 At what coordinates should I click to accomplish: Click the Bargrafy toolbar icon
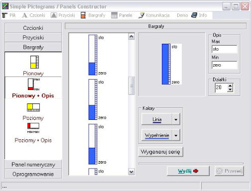pos(83,15)
